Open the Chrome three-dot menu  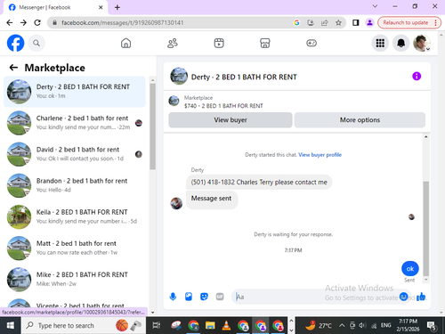(435, 22)
